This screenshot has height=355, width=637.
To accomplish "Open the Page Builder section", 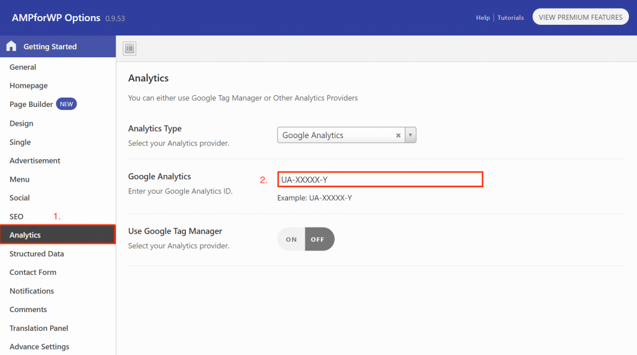I will [31, 104].
